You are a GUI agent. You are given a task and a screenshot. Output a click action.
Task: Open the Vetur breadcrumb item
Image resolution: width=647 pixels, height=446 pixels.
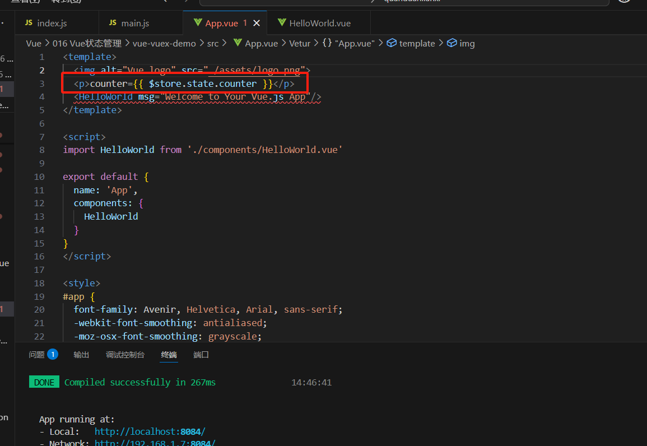300,43
